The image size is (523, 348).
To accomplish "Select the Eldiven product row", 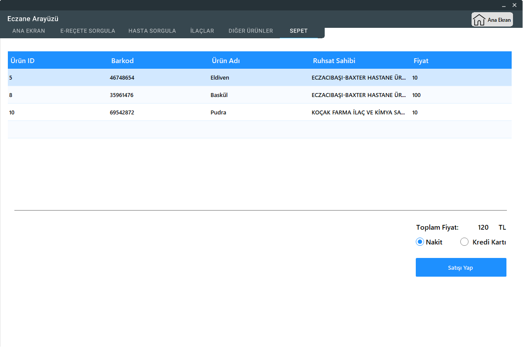I will pyautogui.click(x=220, y=78).
